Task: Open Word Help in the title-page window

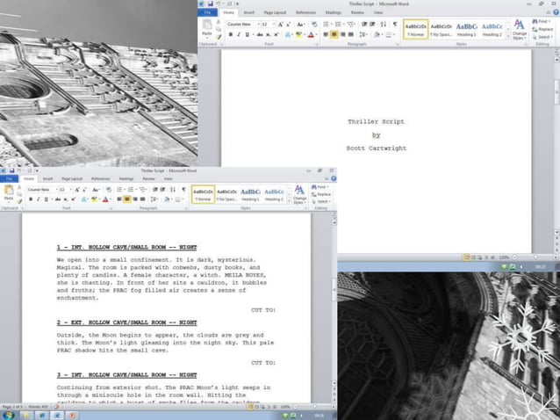Action: [556, 12]
